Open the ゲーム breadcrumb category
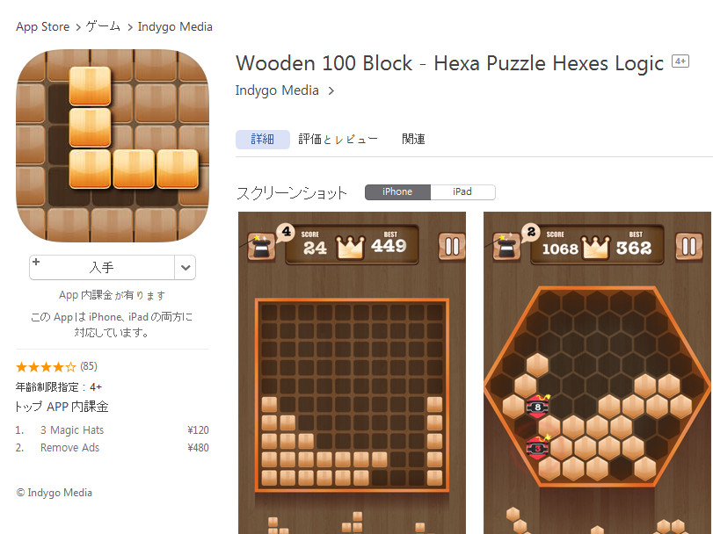Viewport: 713px width, 534px height. [x=103, y=26]
